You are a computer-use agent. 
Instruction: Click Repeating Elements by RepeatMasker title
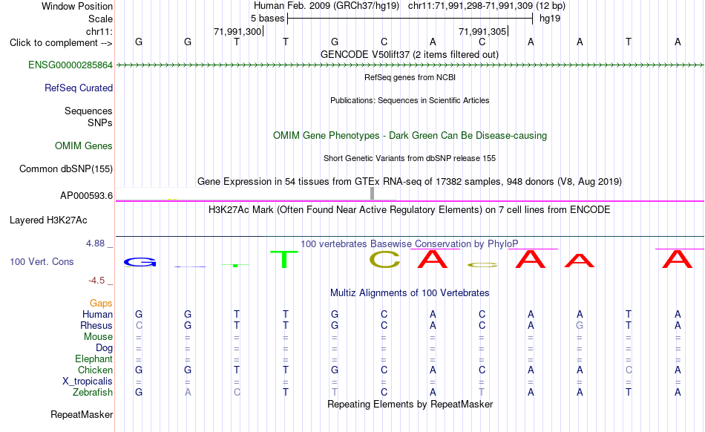coord(410,404)
